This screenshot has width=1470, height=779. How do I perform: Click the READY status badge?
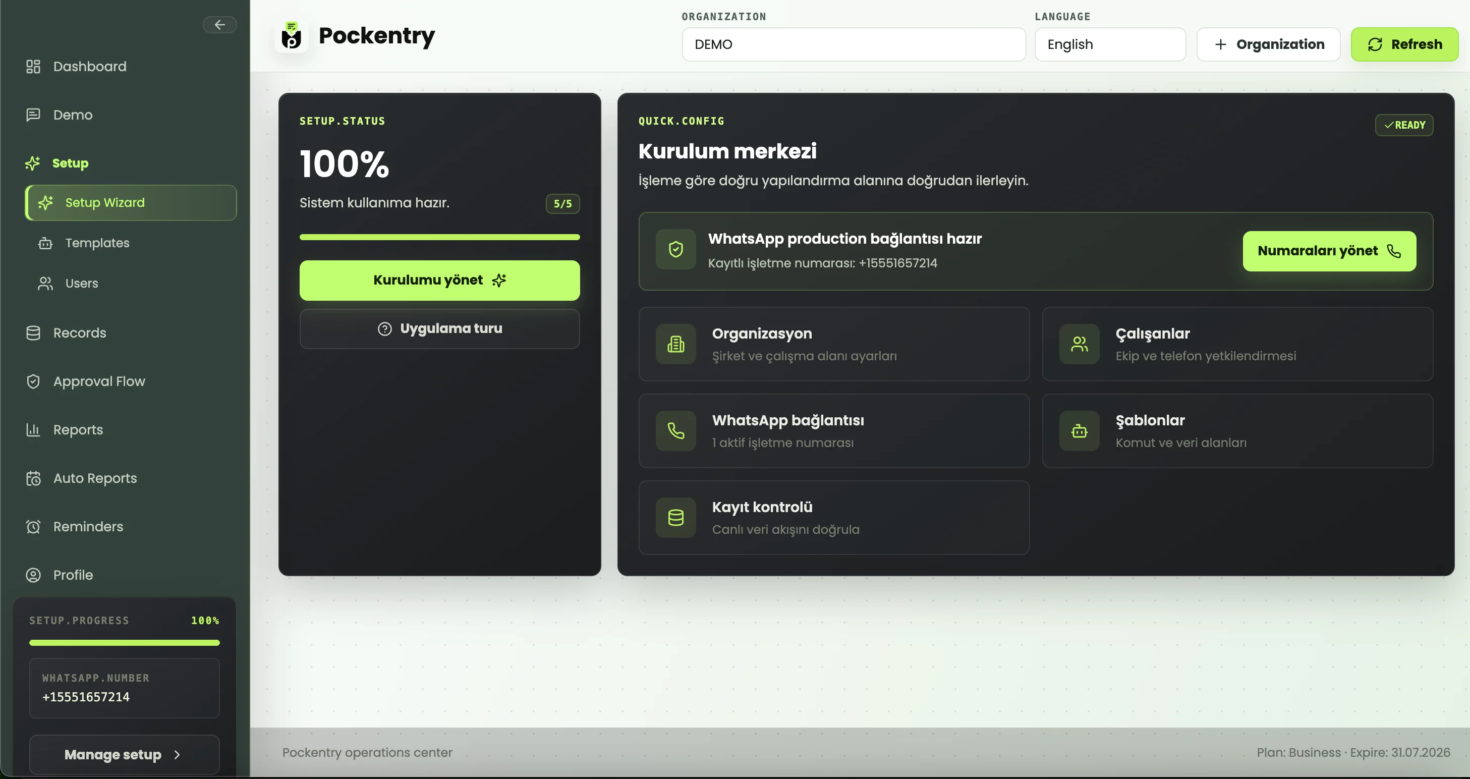[1404, 125]
